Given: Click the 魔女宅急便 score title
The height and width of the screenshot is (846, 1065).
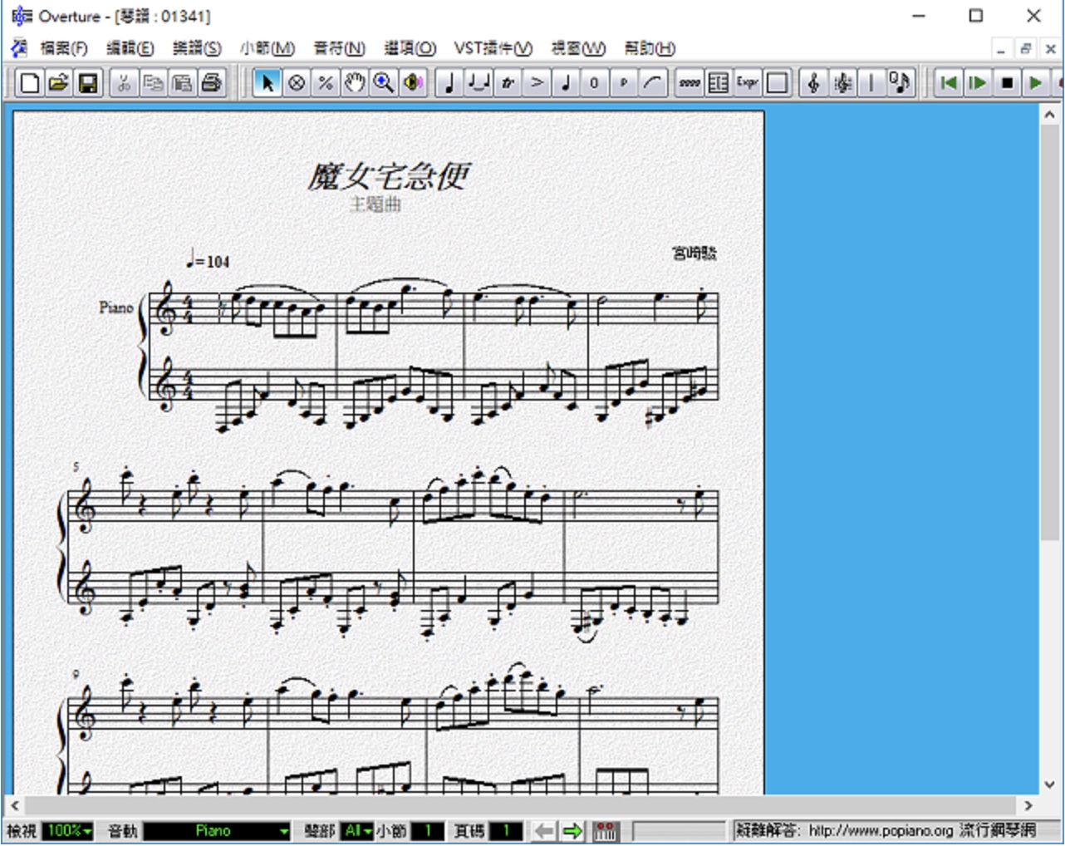Looking at the screenshot, I should tap(389, 175).
